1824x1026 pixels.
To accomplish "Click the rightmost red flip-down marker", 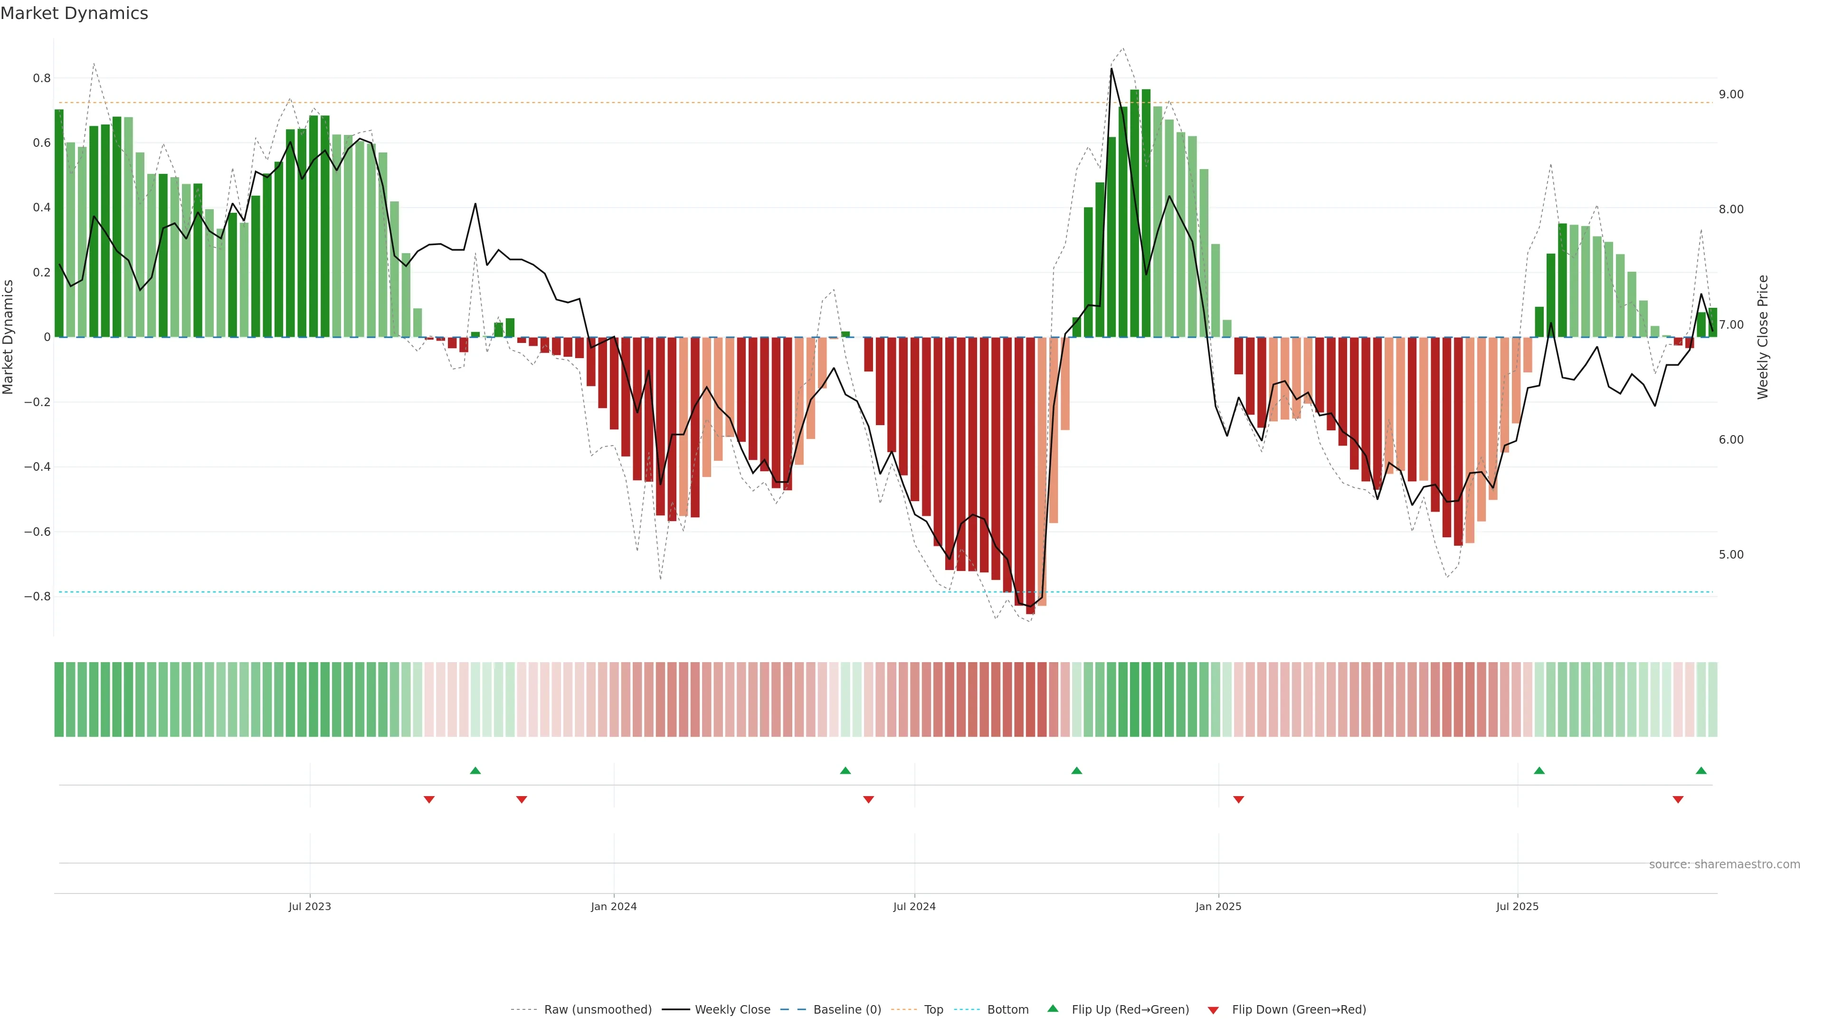I will (1677, 799).
